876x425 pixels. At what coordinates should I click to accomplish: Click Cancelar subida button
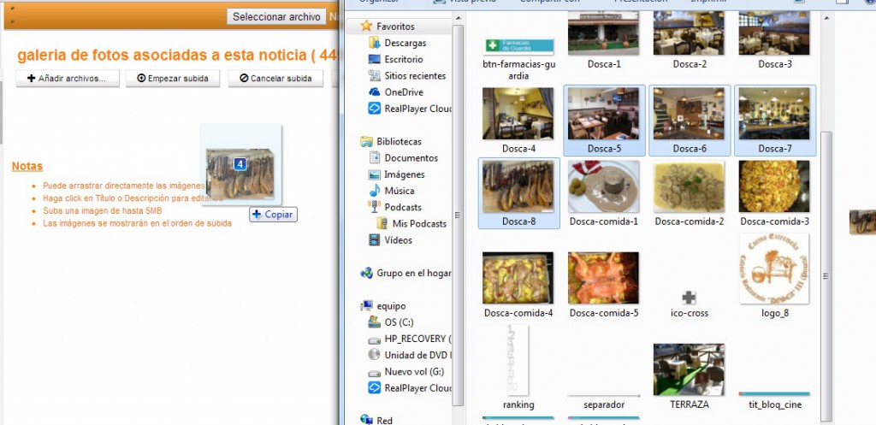point(275,78)
